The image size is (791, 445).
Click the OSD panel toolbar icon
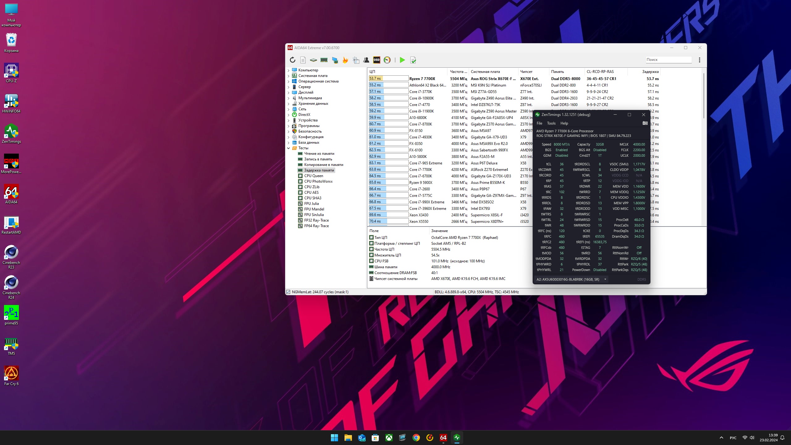click(376, 60)
